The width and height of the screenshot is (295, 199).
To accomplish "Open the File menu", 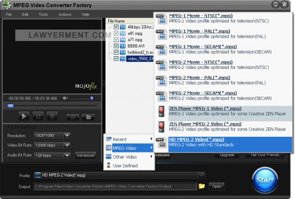I will click(x=9, y=15).
